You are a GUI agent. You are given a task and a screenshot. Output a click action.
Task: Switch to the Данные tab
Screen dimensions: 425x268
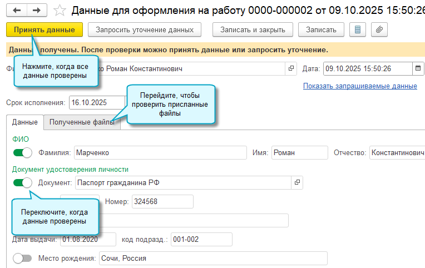(x=24, y=122)
